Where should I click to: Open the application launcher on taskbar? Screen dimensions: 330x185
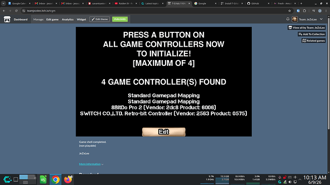[7, 179]
